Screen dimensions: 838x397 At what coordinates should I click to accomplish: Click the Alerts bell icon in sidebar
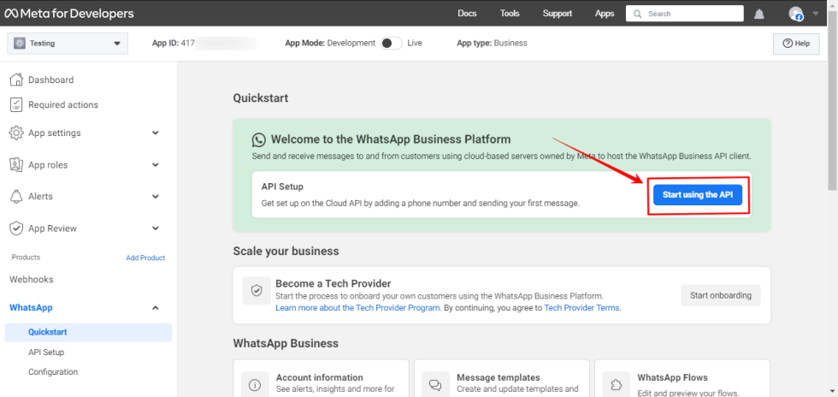pos(15,196)
